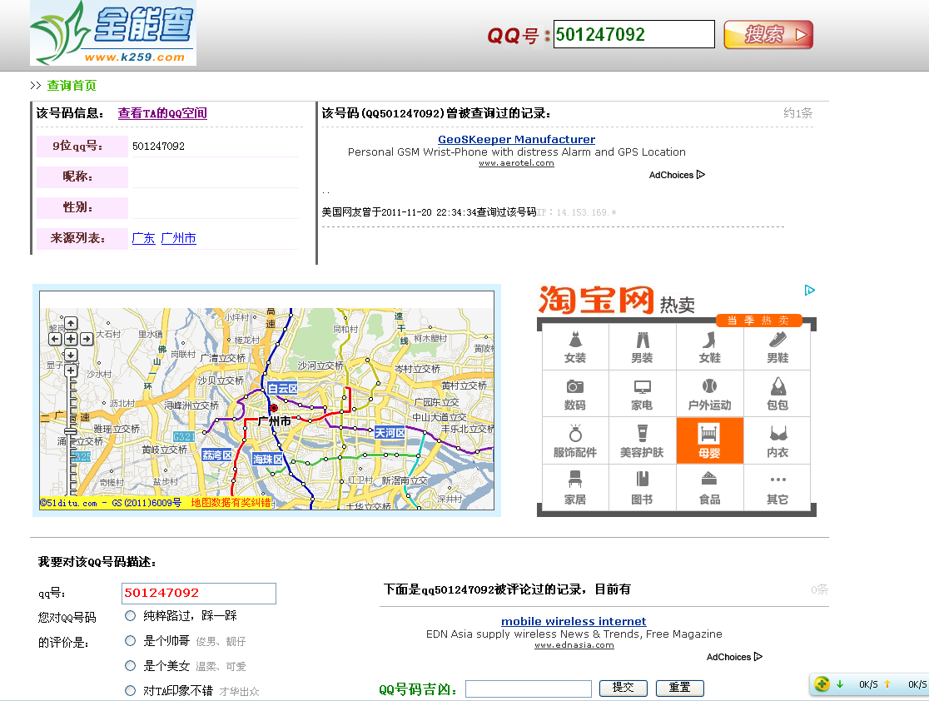
Task: Click the map zoom slider handle
Action: click(x=71, y=430)
